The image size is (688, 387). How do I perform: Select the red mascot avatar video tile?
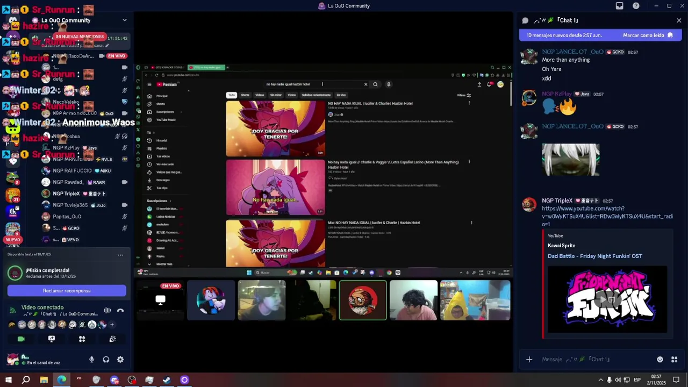tap(363, 300)
